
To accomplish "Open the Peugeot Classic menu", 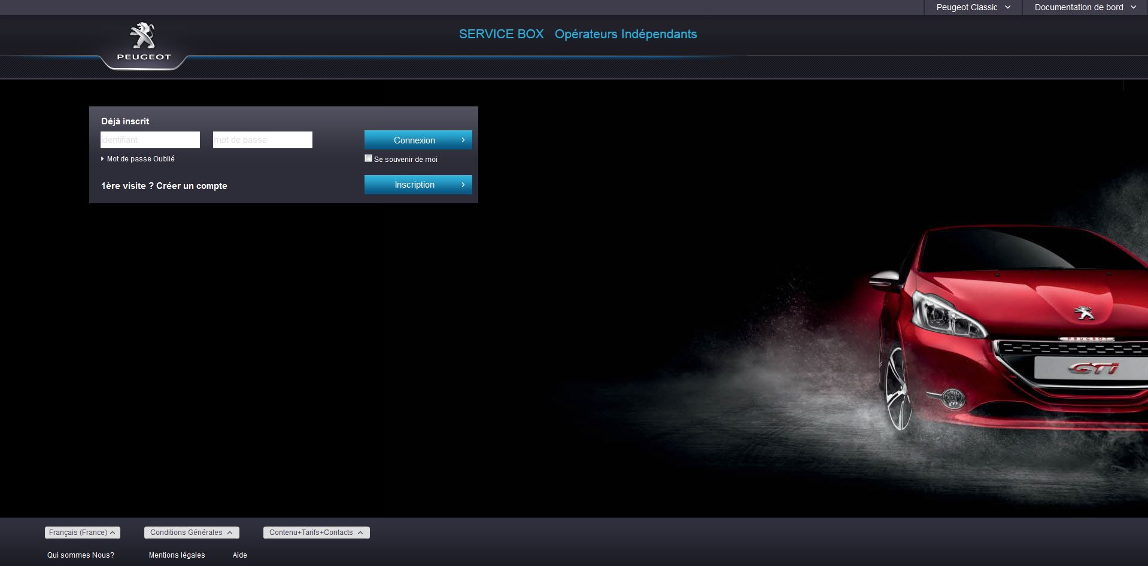I will click(967, 7).
